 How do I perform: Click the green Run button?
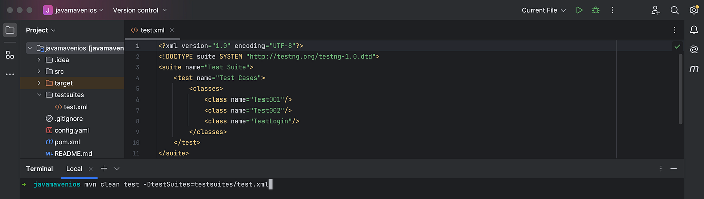tap(579, 10)
